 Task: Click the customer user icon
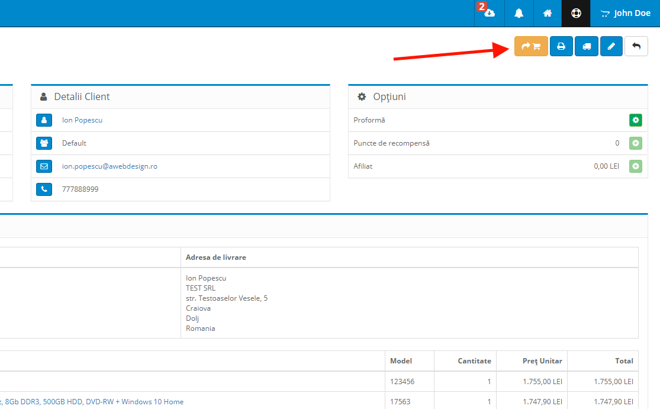[44, 120]
